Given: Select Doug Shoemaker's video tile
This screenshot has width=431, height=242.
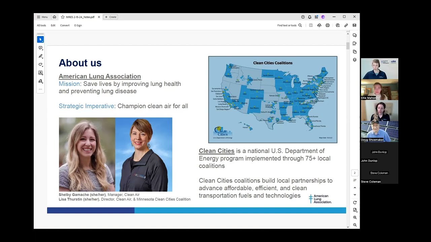Looking at the screenshot, I should click(379, 131).
